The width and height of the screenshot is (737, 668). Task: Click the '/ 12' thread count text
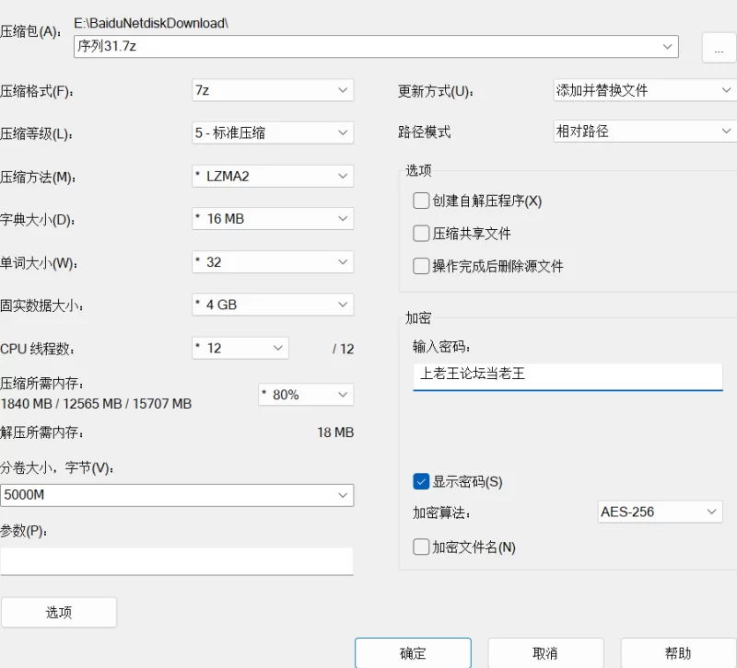click(x=343, y=349)
